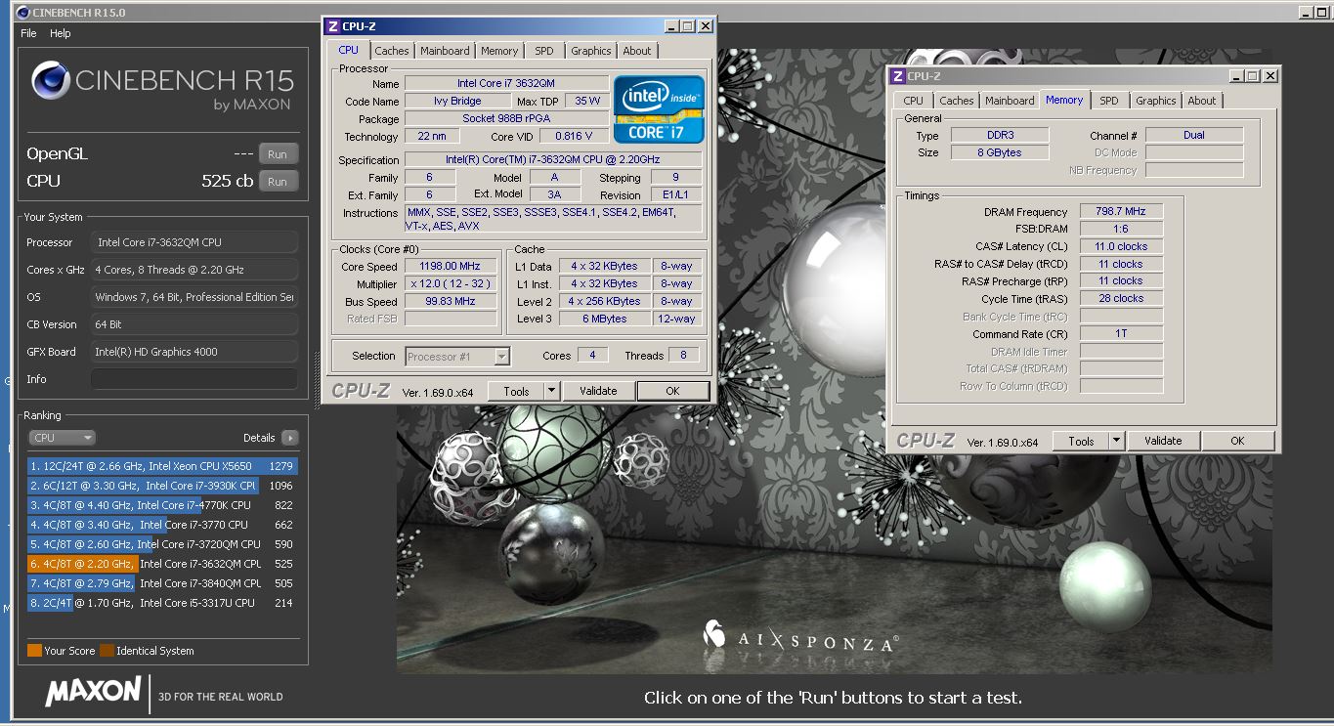Run the CPU benchmark test
The image size is (1334, 726).
278,182
